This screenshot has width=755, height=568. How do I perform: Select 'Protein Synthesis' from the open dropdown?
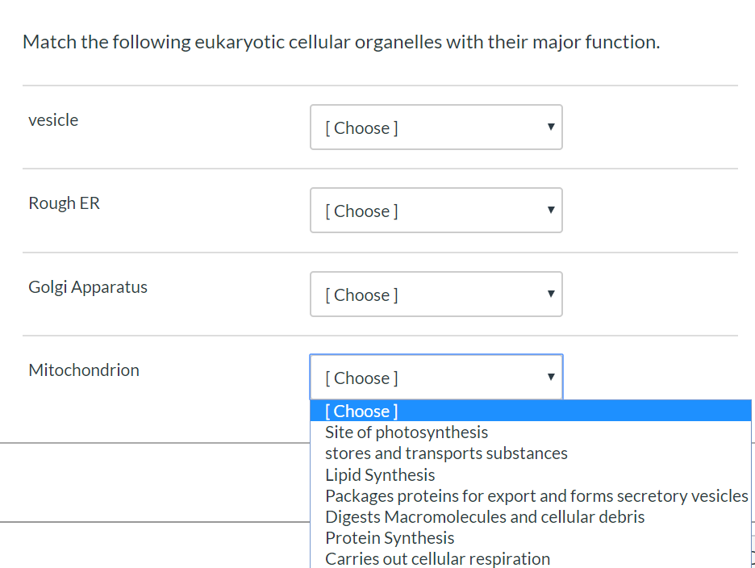[x=390, y=537]
